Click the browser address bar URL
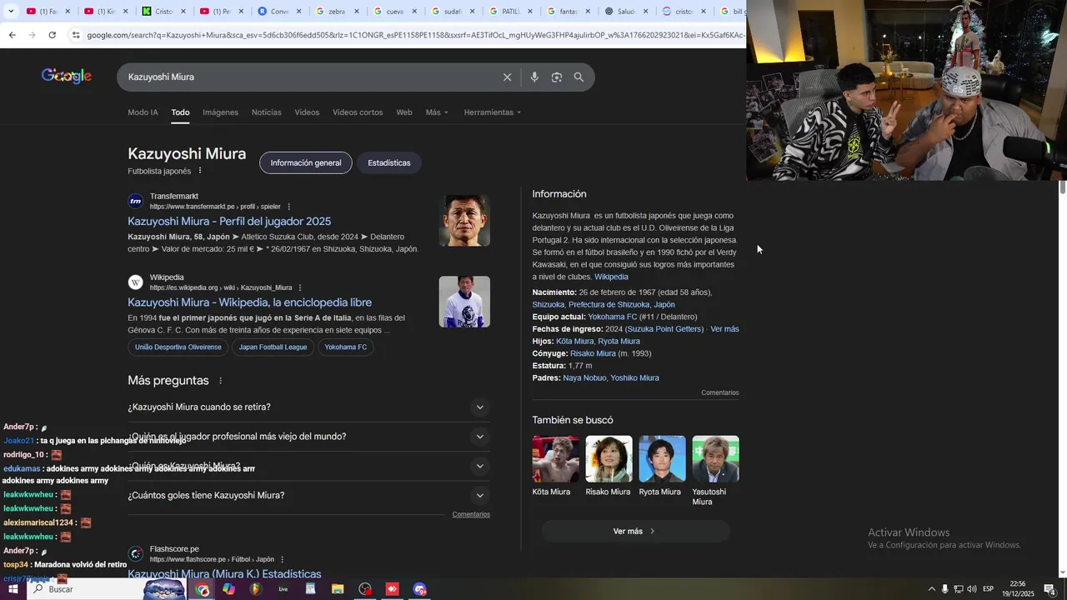This screenshot has width=1067, height=600. (415, 35)
